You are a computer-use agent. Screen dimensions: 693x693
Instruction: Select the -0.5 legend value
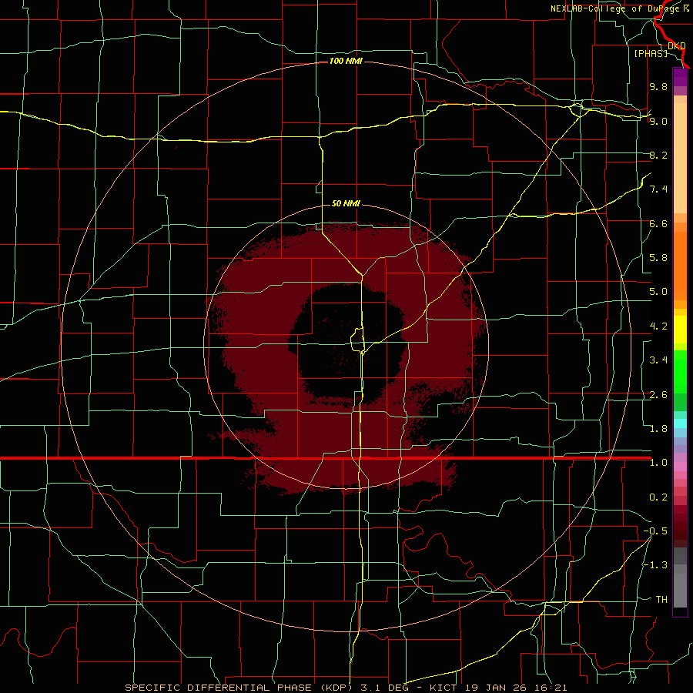tap(656, 531)
